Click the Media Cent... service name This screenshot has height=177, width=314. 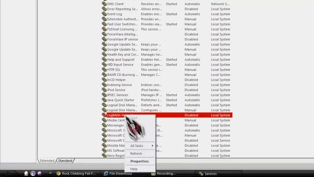[116, 120]
